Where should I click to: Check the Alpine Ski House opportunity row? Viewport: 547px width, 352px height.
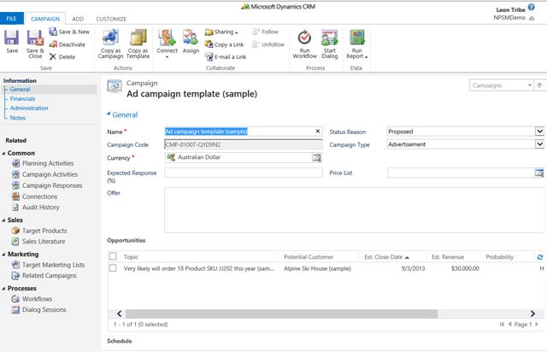113,268
